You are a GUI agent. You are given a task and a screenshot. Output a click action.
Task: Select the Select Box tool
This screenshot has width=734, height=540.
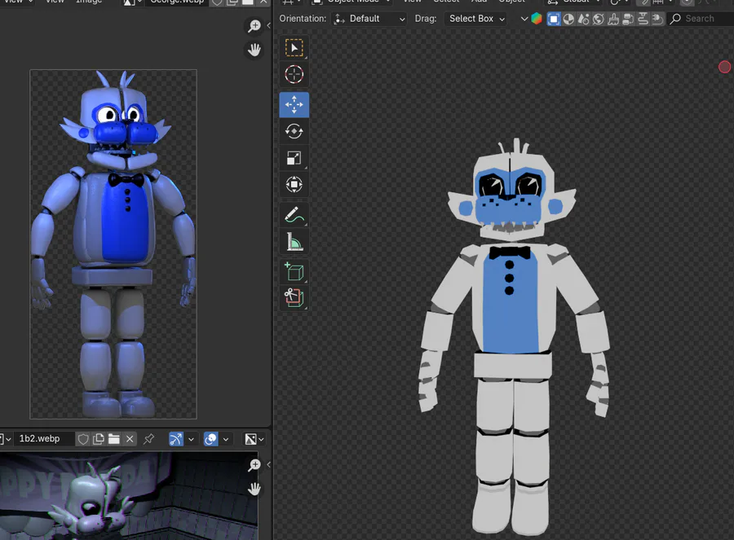click(x=294, y=48)
